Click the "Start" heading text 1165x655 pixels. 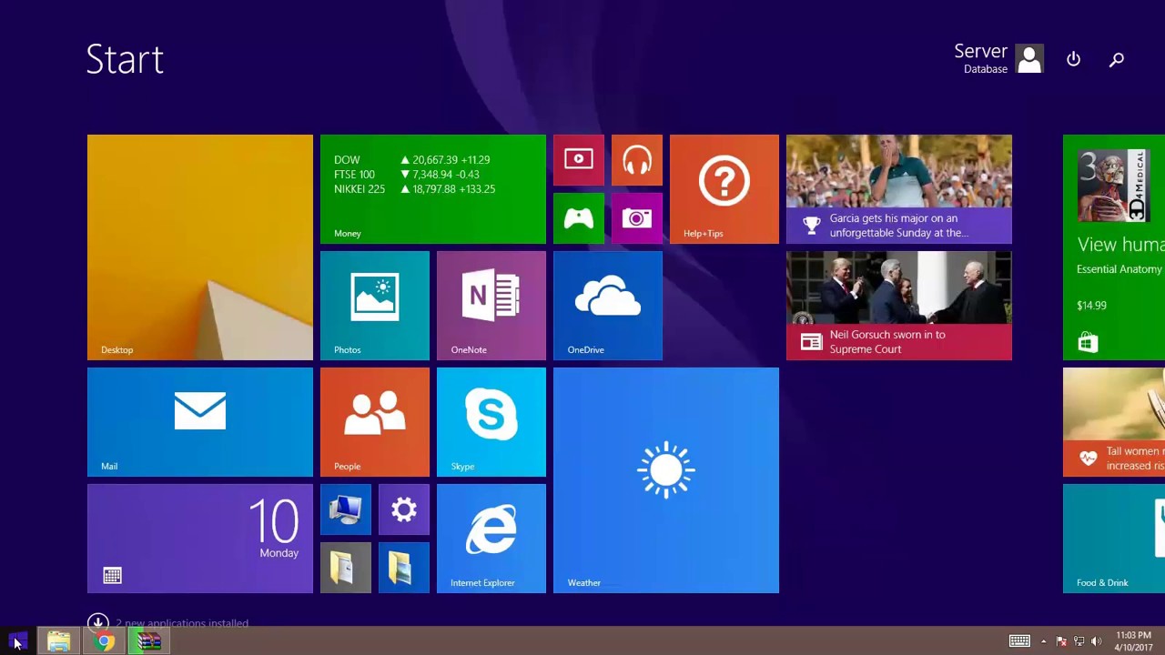(125, 60)
